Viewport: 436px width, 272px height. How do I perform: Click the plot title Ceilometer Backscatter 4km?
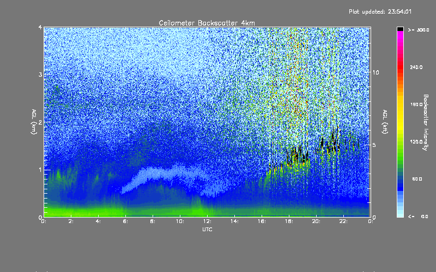(x=207, y=23)
